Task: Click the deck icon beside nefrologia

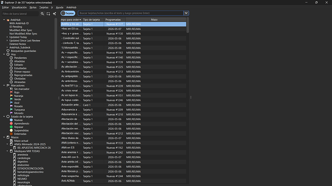Action: tap(14, 175)
